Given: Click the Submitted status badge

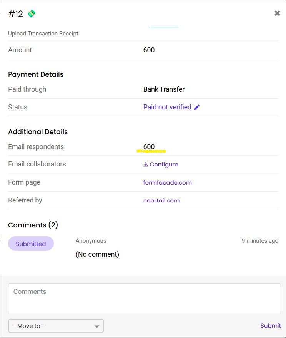Looking at the screenshot, I should click(31, 244).
